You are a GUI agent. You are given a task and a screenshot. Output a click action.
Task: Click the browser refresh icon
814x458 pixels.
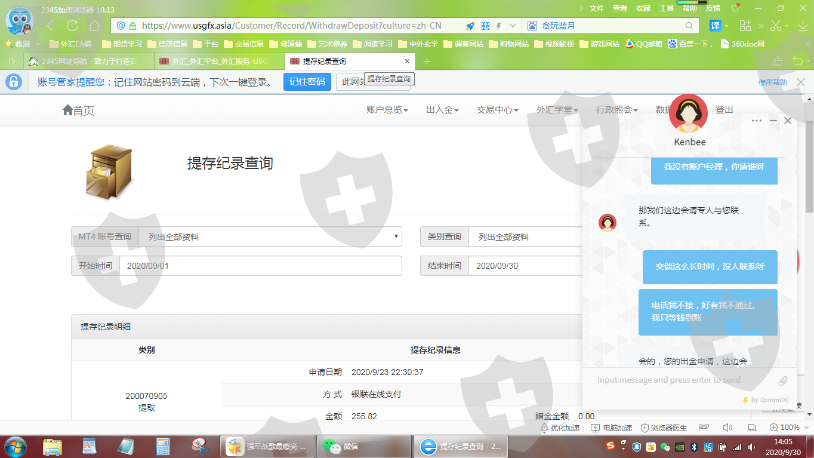point(72,26)
